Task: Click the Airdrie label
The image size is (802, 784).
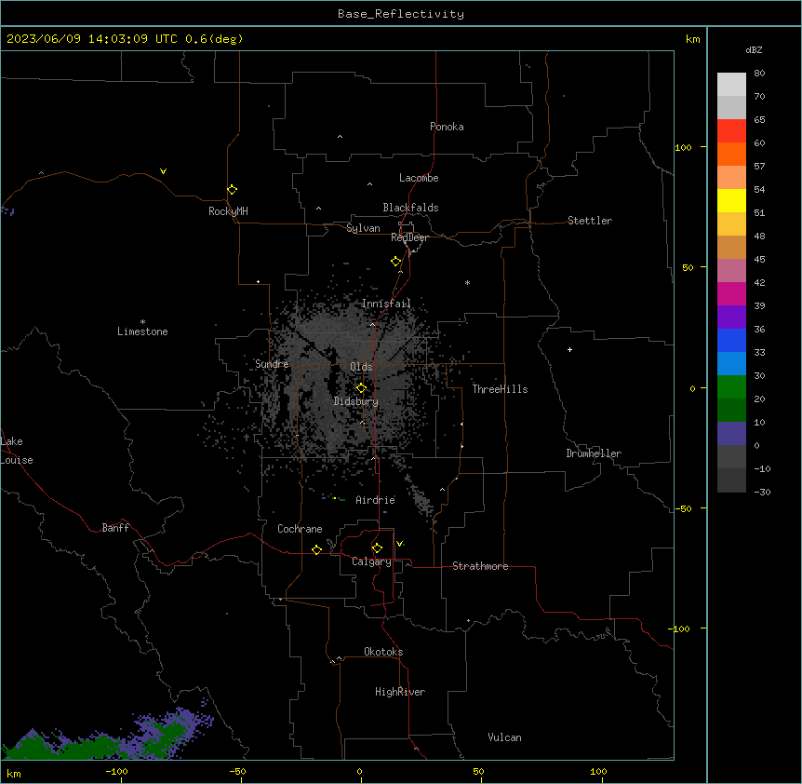Action: (376, 500)
